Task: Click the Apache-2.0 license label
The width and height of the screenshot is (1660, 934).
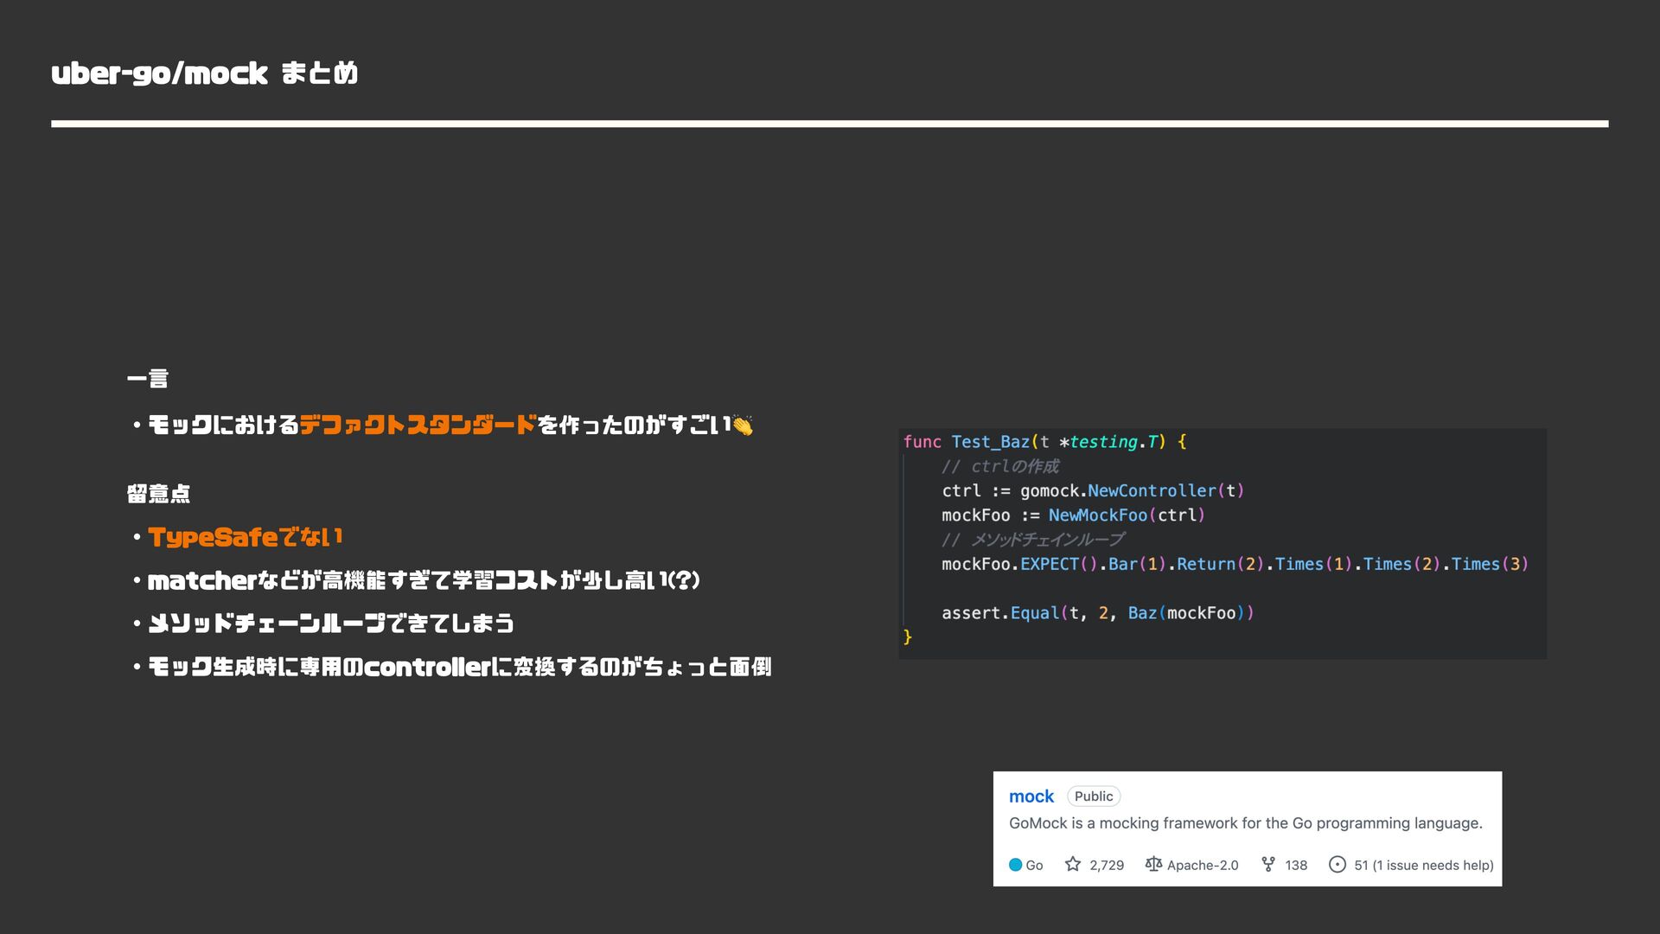Action: click(1203, 865)
